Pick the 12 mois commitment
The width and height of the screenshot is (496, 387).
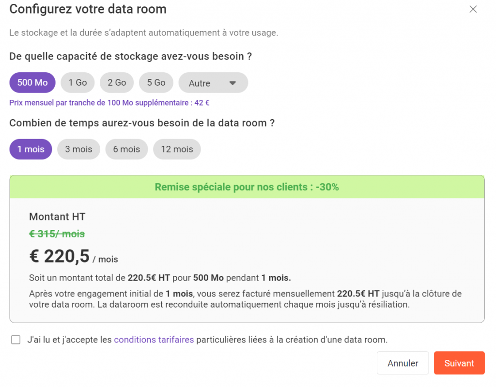tap(177, 149)
